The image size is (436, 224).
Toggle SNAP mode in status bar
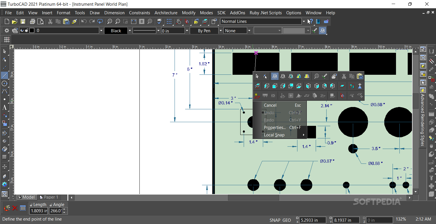[275, 220]
